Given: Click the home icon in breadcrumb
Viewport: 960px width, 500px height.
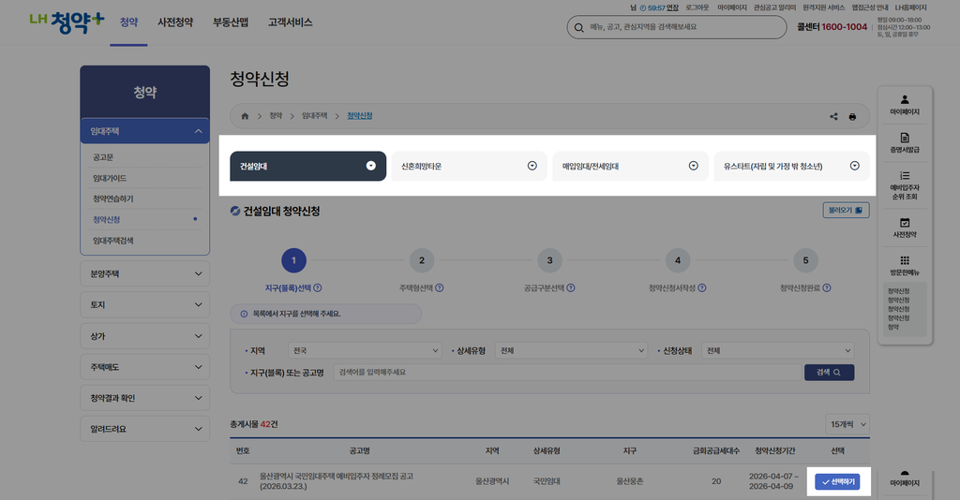Looking at the screenshot, I should 245,116.
